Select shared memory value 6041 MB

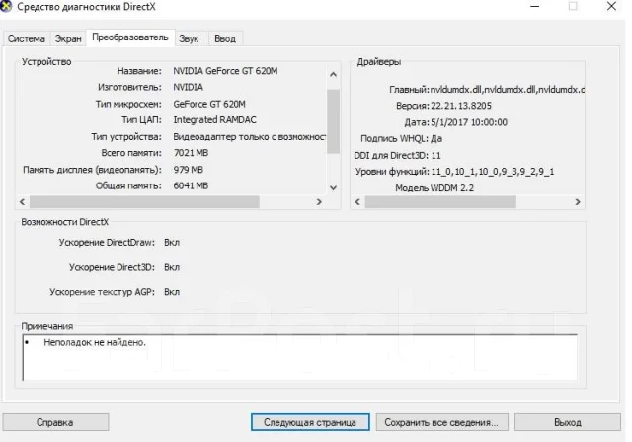191,186
